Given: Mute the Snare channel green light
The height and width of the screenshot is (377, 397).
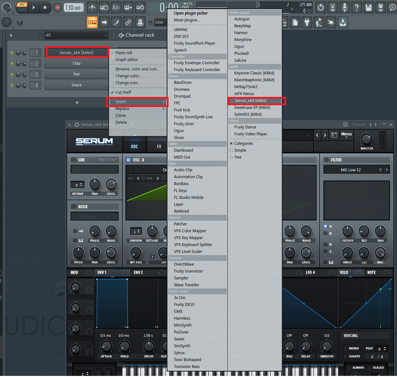Looking at the screenshot, I should pos(12,85).
